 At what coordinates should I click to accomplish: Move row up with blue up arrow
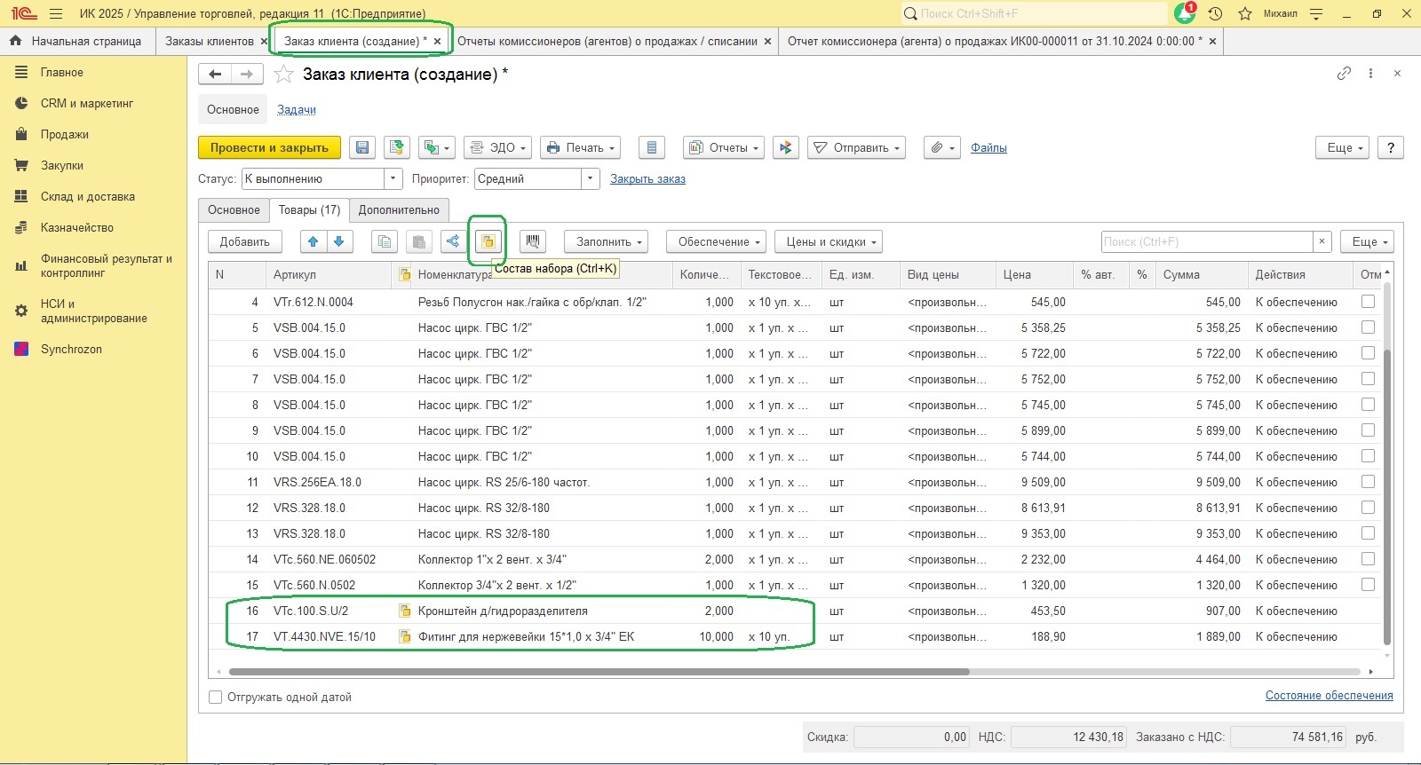pyautogui.click(x=313, y=241)
